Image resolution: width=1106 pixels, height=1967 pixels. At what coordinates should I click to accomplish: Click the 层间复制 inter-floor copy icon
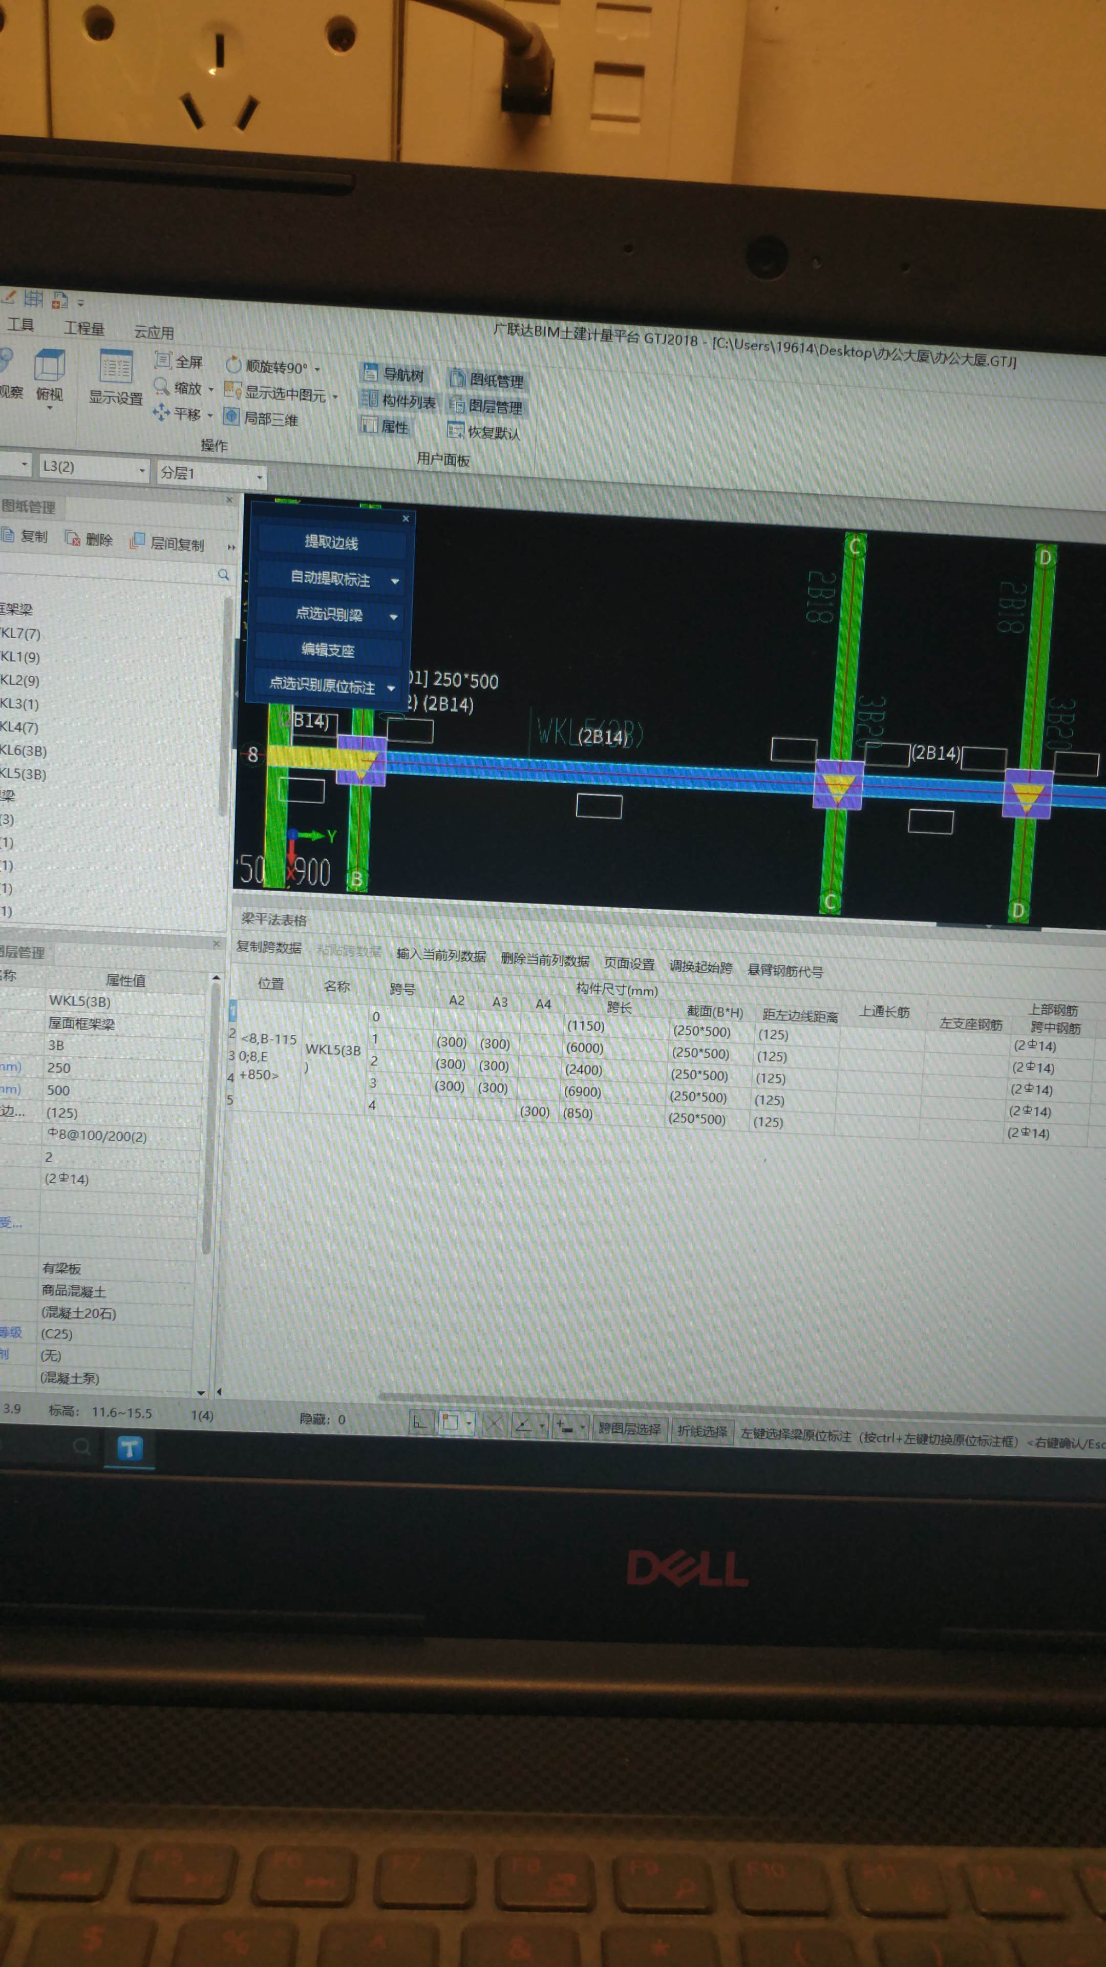point(137,541)
